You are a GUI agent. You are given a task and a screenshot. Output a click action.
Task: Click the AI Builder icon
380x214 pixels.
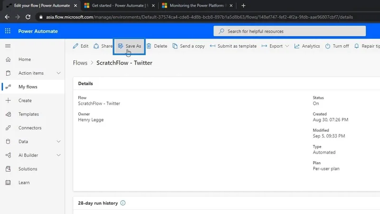(8, 155)
